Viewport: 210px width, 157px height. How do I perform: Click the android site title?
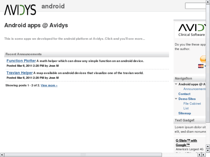coord(53,6)
